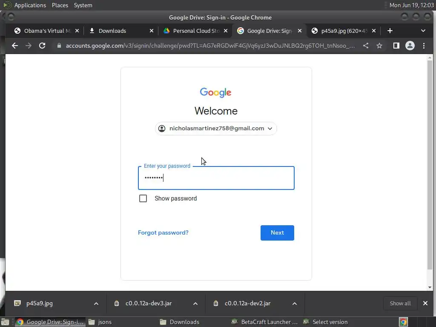
Task: Open the Chrome side panel
Action: tap(396, 46)
